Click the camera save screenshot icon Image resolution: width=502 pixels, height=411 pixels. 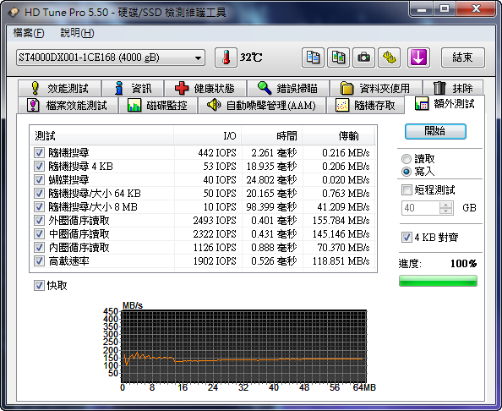(x=363, y=58)
